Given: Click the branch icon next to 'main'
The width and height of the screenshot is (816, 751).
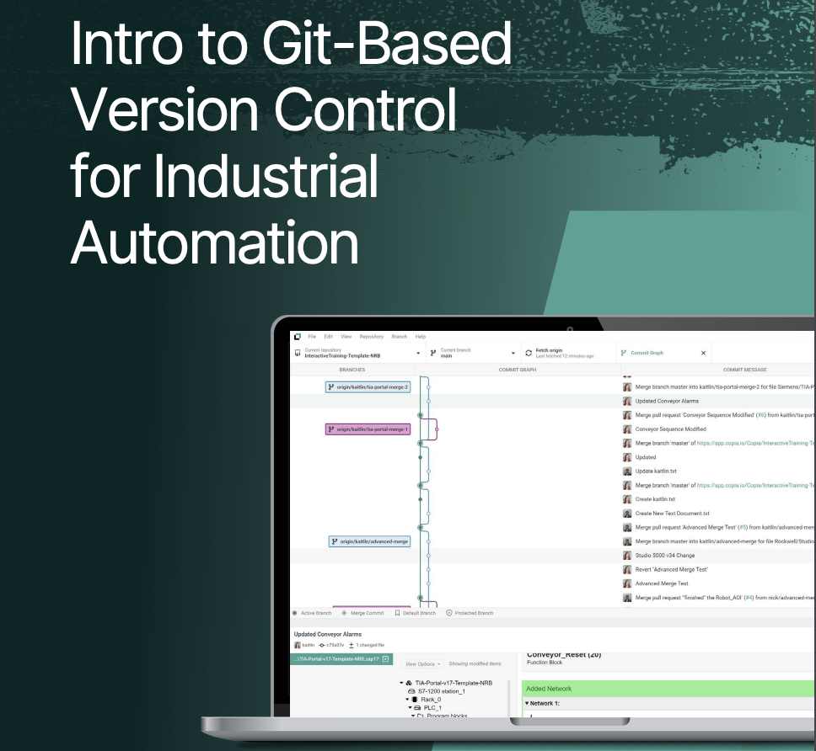Looking at the screenshot, I should (x=432, y=351).
